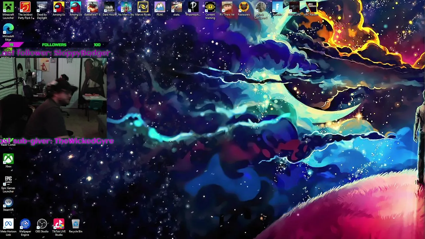Open the Epic Games Launcher shortcut
This screenshot has height=239, width=425.
[8, 184]
